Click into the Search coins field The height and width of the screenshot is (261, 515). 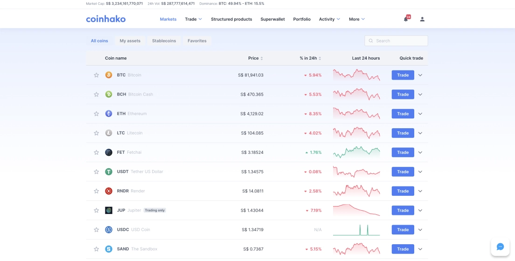tap(396, 41)
